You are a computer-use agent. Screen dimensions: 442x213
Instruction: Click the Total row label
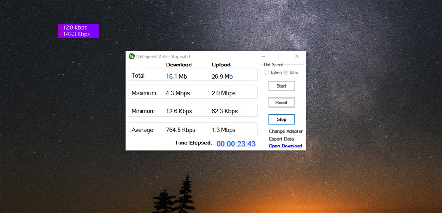138,75
